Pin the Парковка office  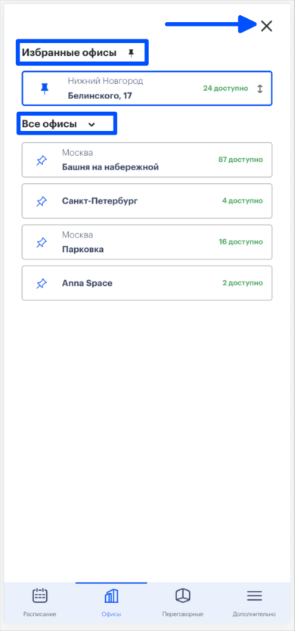click(x=41, y=243)
